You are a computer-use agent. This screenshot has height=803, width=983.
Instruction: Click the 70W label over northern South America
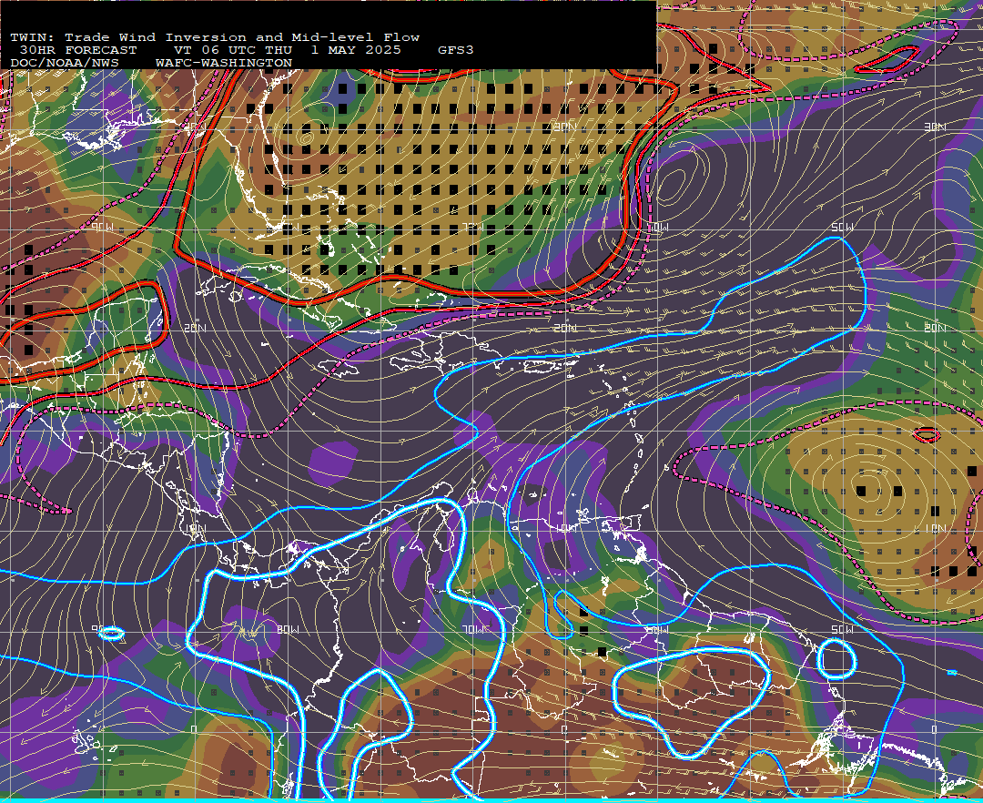[x=472, y=629]
